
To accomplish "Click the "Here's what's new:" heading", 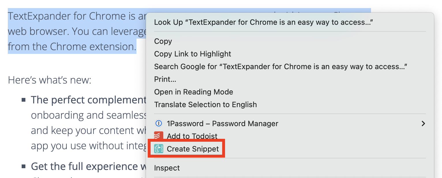I will pos(49,80).
